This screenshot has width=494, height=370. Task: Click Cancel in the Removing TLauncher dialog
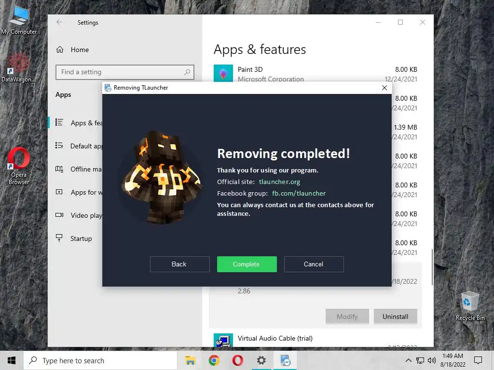tap(314, 264)
